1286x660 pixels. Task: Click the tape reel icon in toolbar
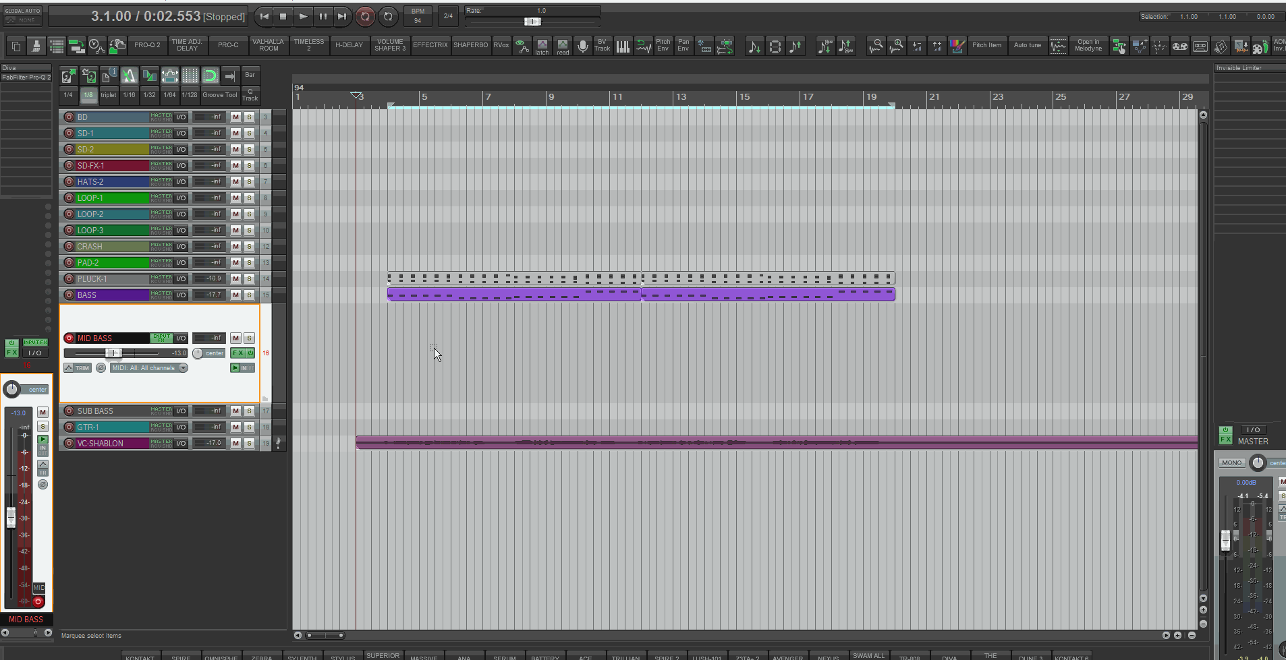(1180, 46)
